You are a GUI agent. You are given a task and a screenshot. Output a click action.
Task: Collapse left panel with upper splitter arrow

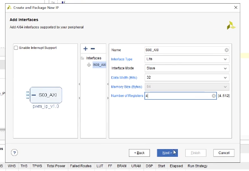point(79,84)
